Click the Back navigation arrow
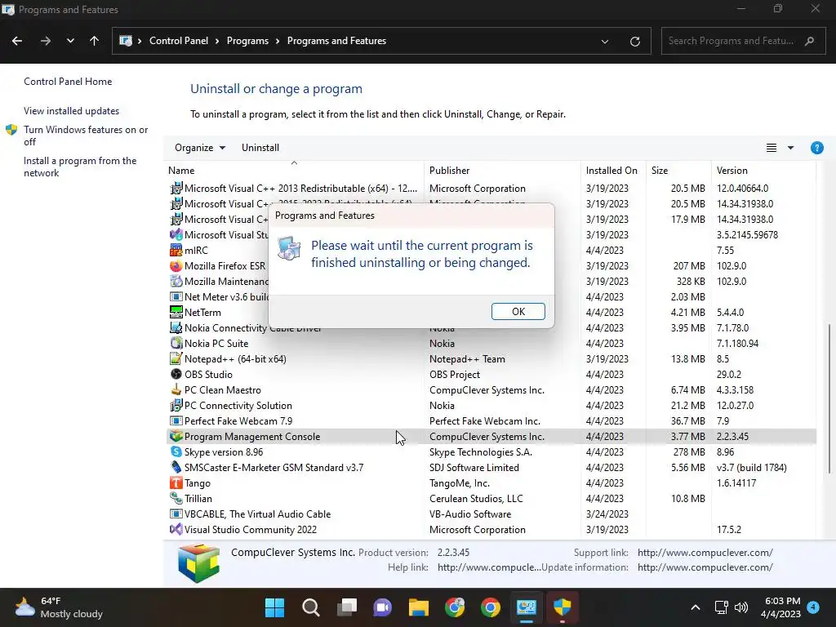This screenshot has height=627, width=836. coord(17,41)
